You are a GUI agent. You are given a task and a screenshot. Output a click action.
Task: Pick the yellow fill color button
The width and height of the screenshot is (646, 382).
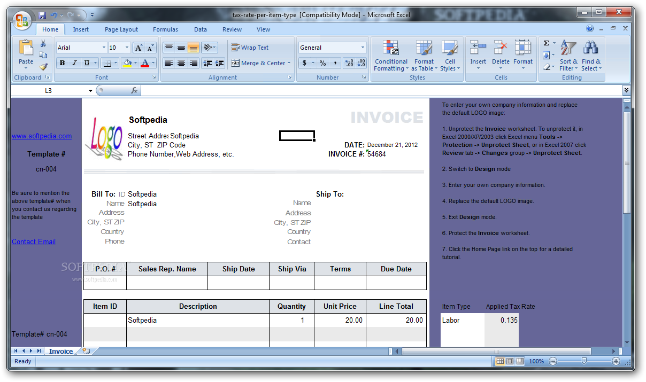tap(127, 63)
